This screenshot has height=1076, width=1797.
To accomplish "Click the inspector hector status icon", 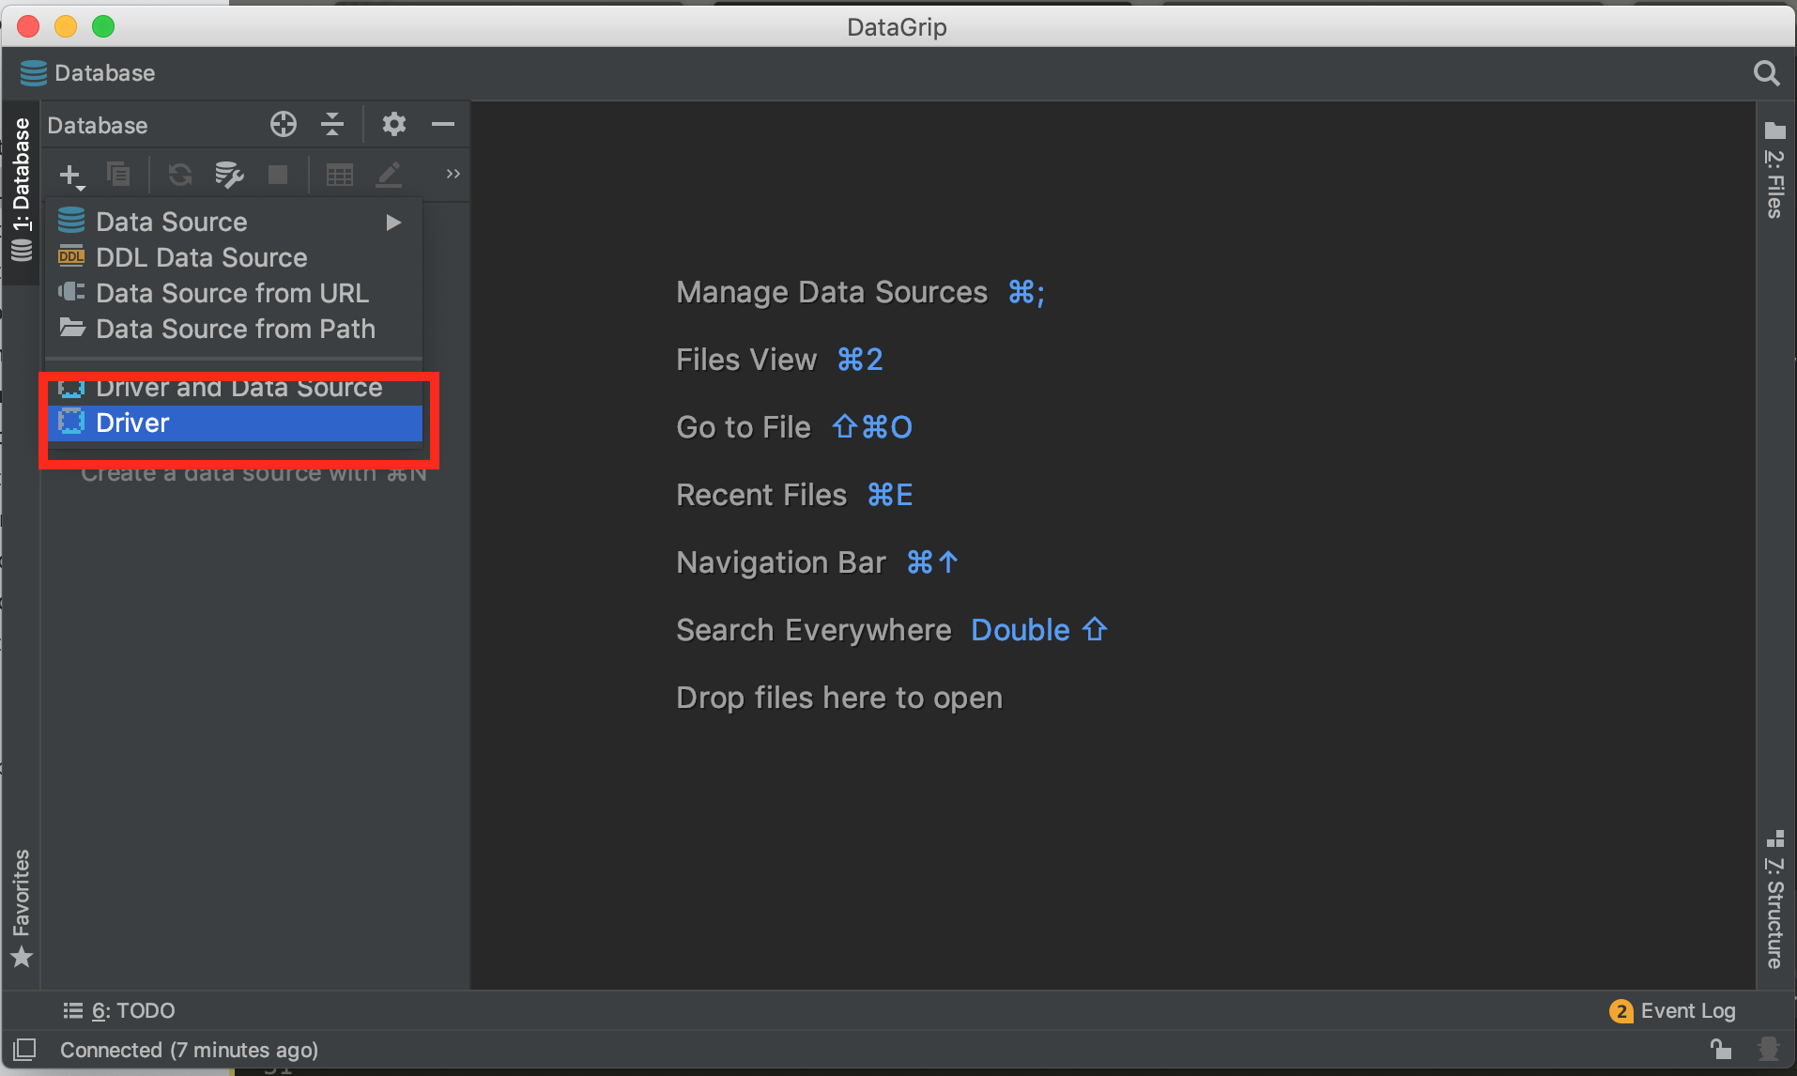I will click(x=1769, y=1048).
